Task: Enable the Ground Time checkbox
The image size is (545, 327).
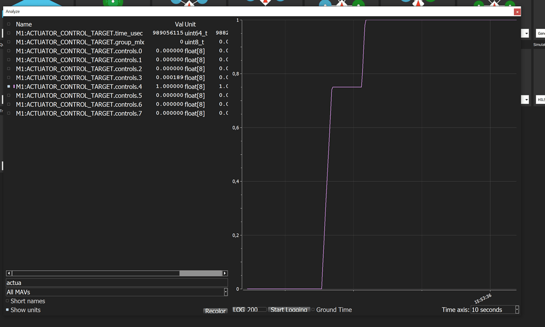Action: [x=313, y=310]
